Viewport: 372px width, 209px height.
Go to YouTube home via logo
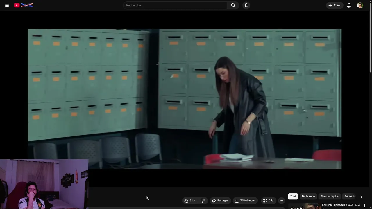23,5
